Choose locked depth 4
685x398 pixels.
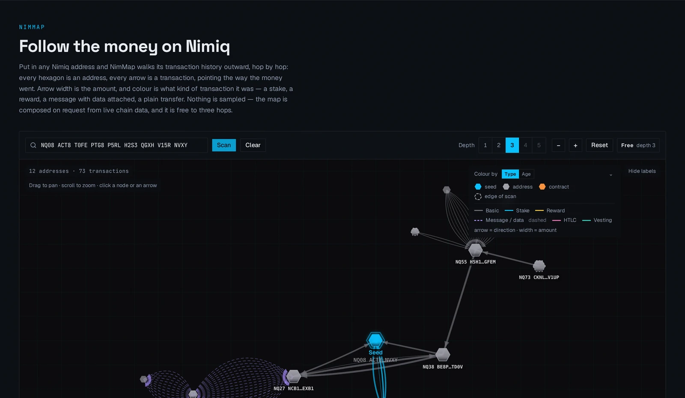click(x=525, y=145)
